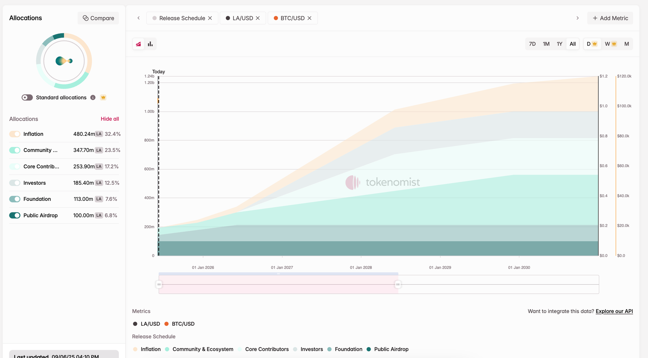Toggle Public Airdrop allocation visibility
This screenshot has height=358, width=648.
click(x=15, y=215)
